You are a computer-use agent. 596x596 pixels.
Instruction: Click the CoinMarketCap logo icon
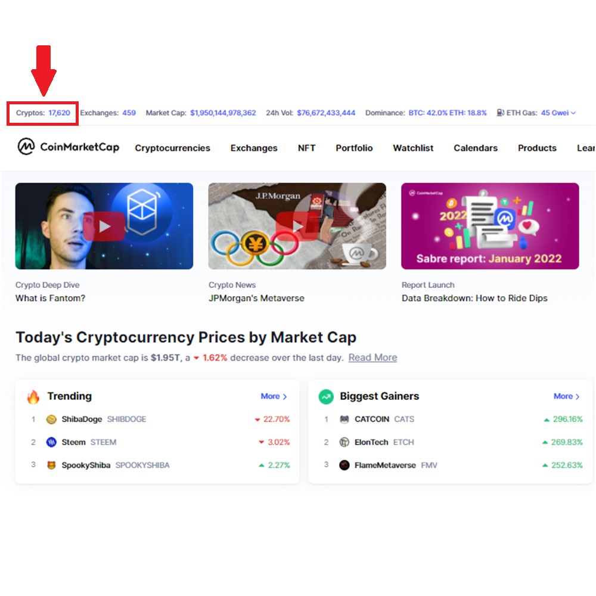click(26, 147)
